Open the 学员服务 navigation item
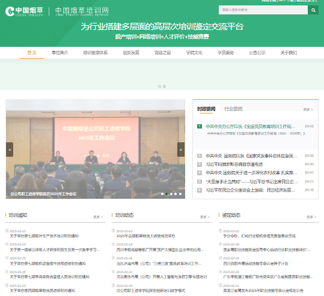Screen dimensions: 324x296 pyautogui.click(x=225, y=53)
